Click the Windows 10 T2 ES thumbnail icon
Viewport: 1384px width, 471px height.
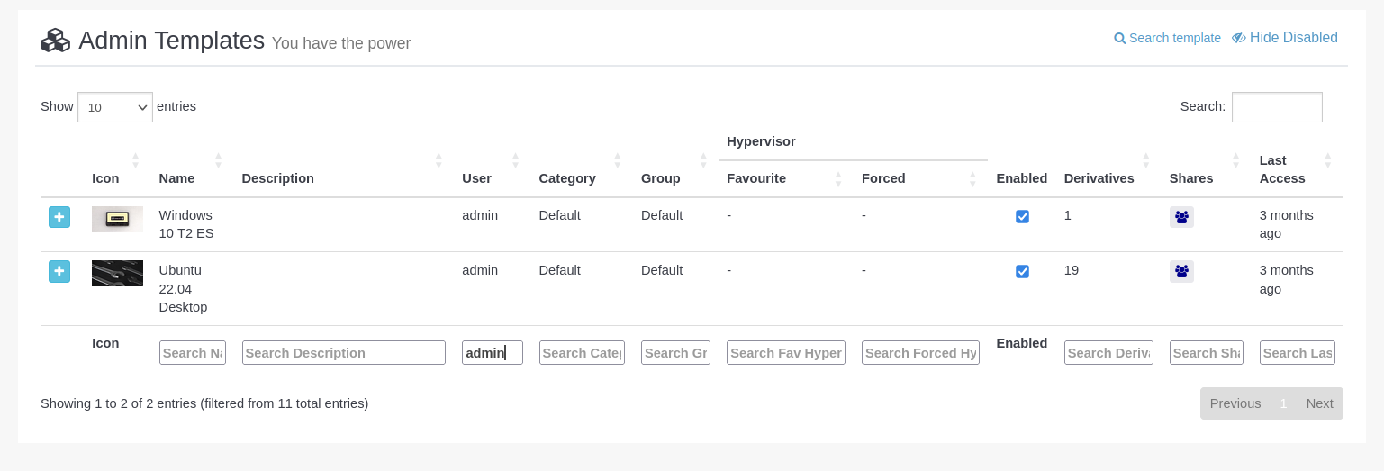coord(117,219)
